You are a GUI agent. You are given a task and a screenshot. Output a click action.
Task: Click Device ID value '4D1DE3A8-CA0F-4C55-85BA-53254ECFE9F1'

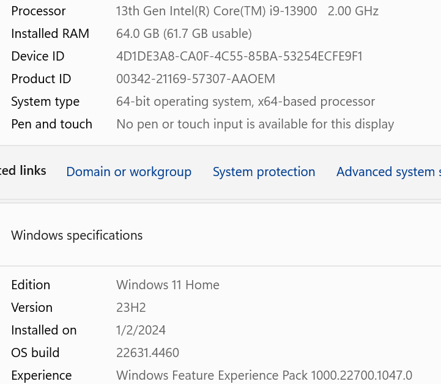coord(239,56)
